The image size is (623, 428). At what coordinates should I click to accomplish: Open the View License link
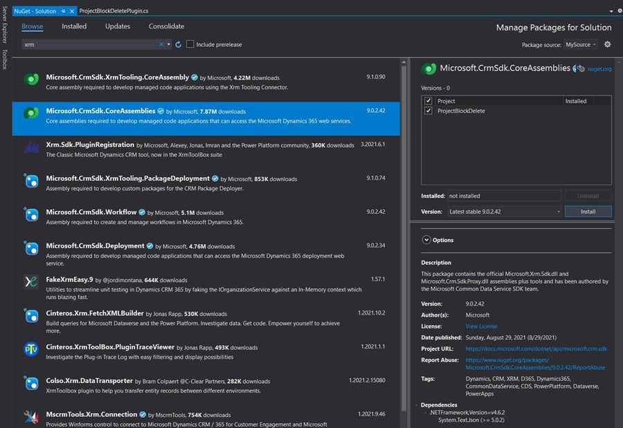coord(481,326)
